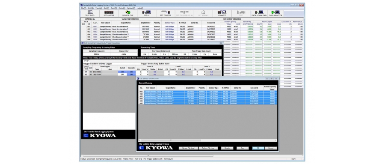Image resolution: width=385 pixels, height=164 pixels.
Task: Click the Post-Trigger 2 s value cell
Action: click(204, 54)
